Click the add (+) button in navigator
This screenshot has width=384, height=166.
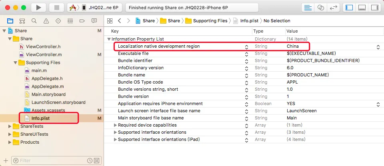6,160
